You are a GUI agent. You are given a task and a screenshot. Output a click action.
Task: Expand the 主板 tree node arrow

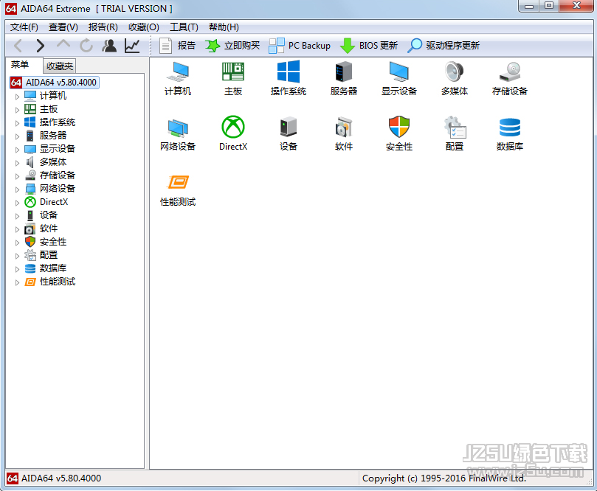(x=17, y=110)
